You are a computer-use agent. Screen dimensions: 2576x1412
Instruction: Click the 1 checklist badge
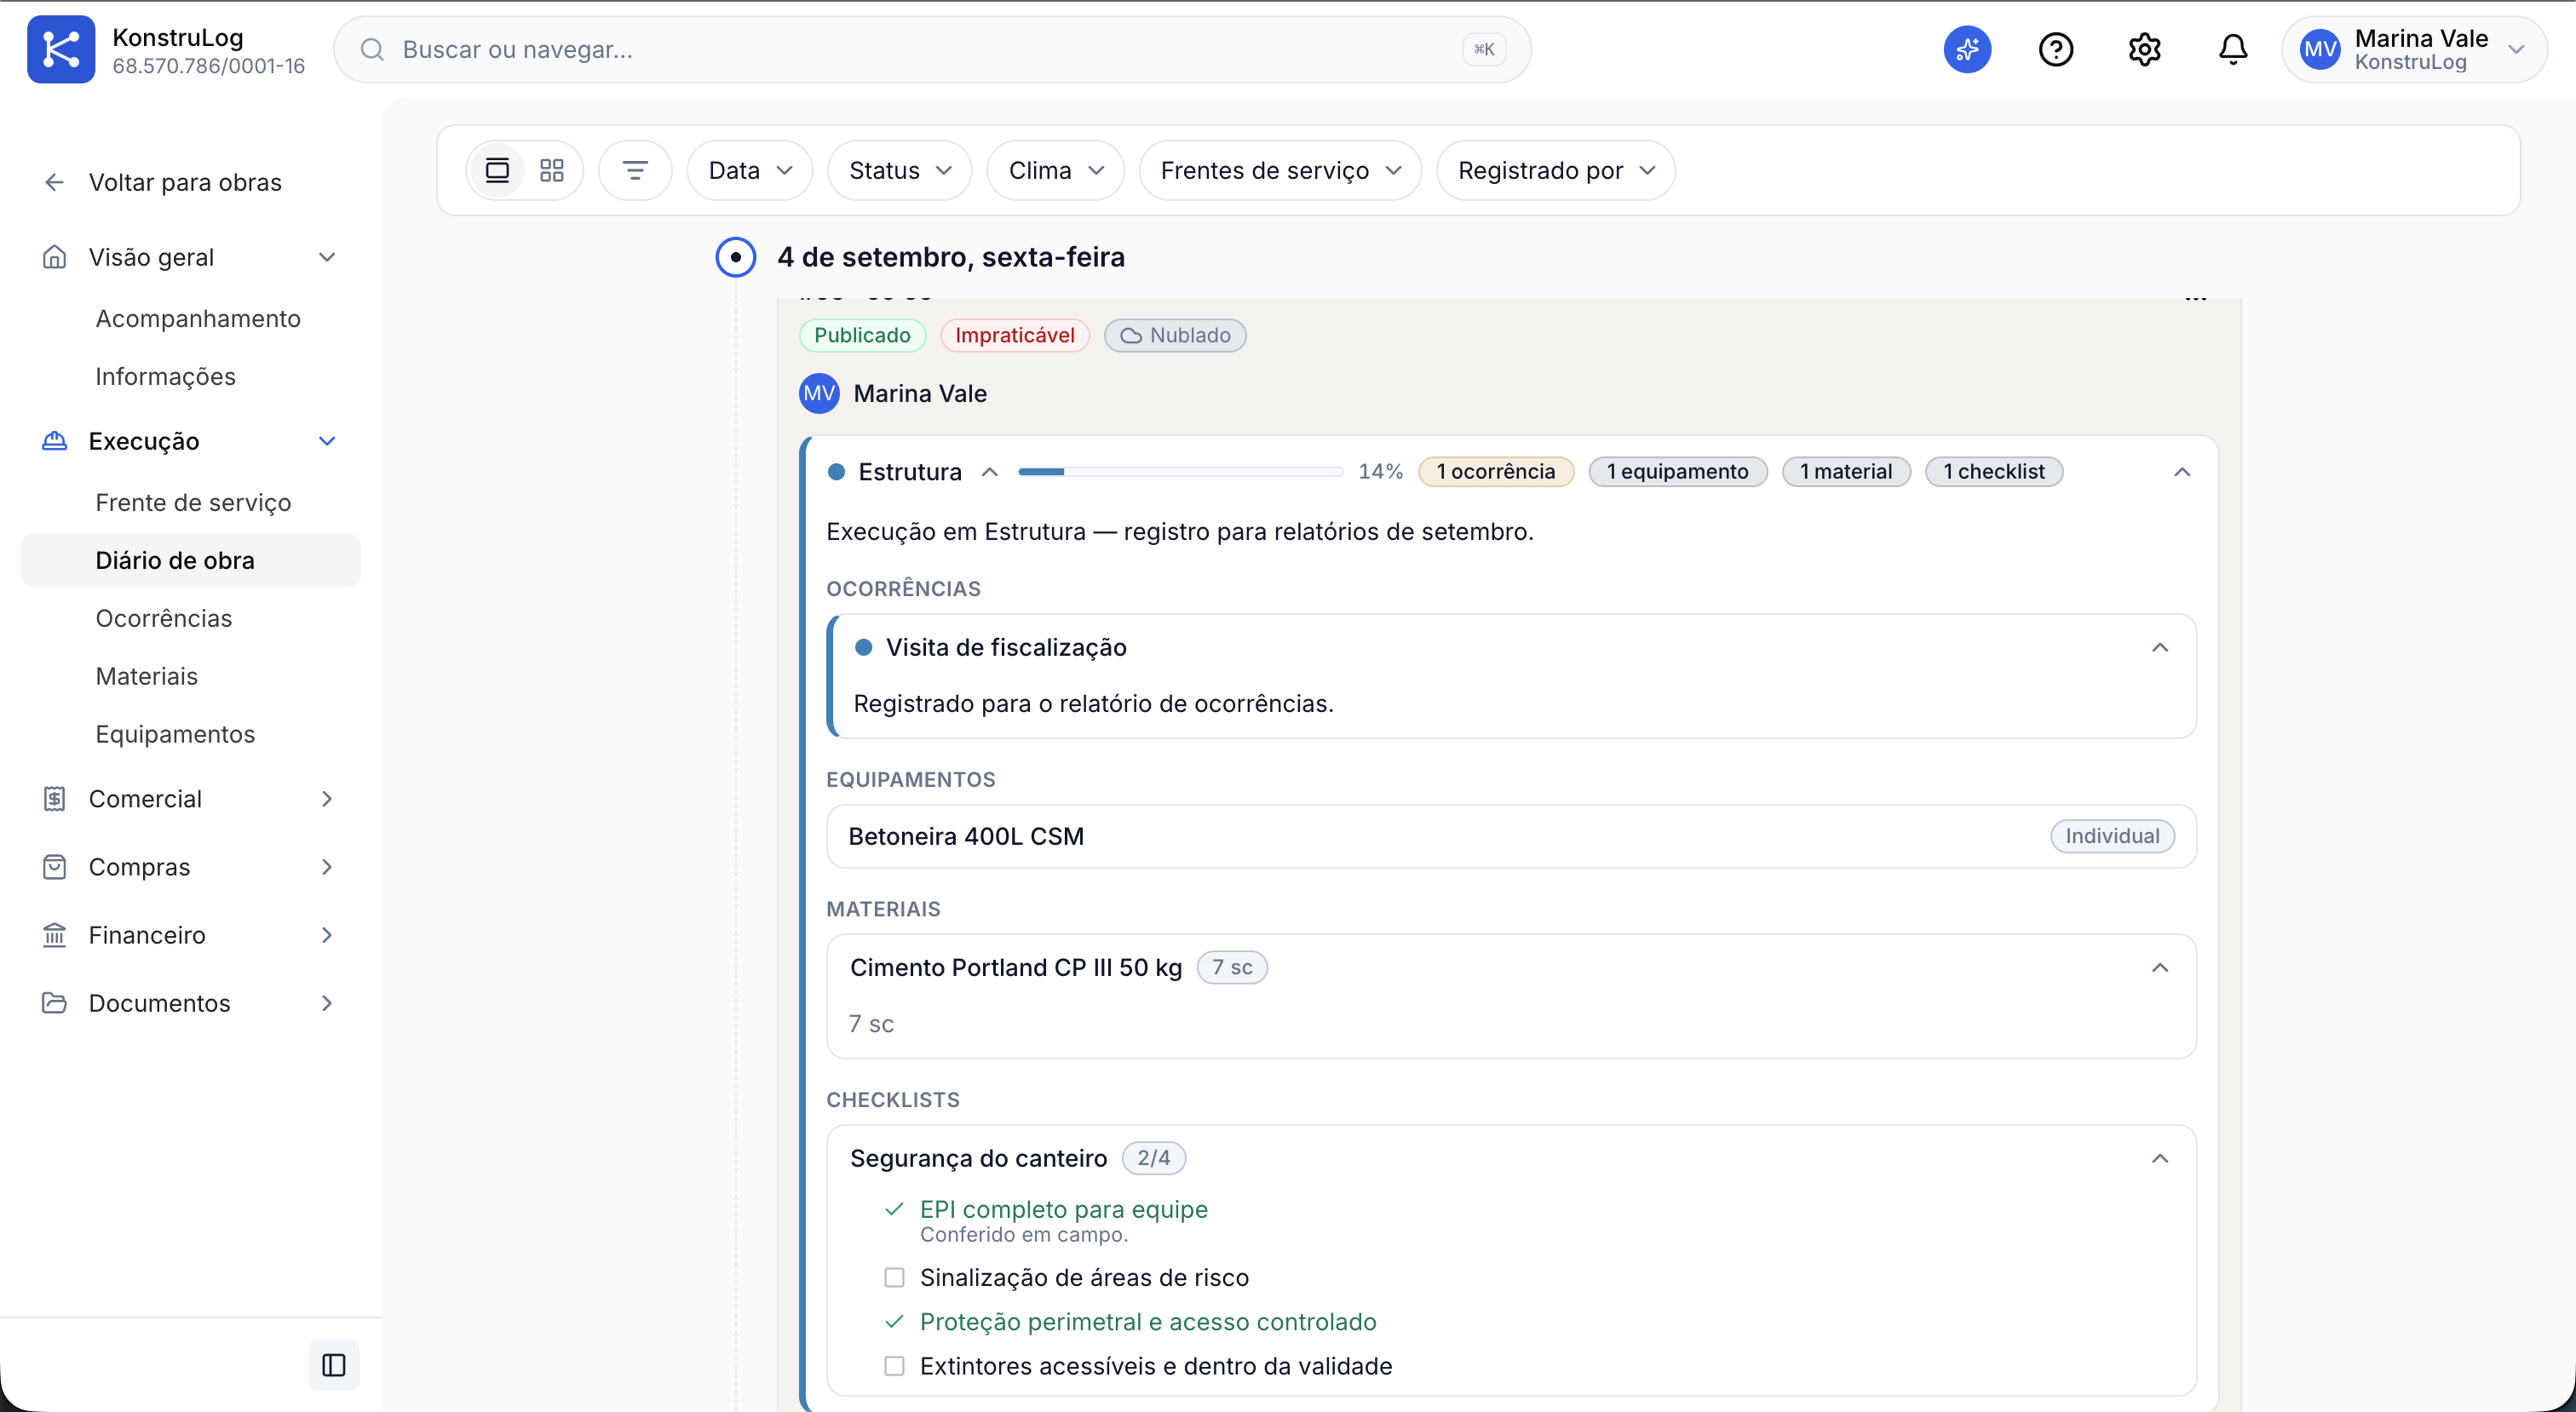point(1994,472)
